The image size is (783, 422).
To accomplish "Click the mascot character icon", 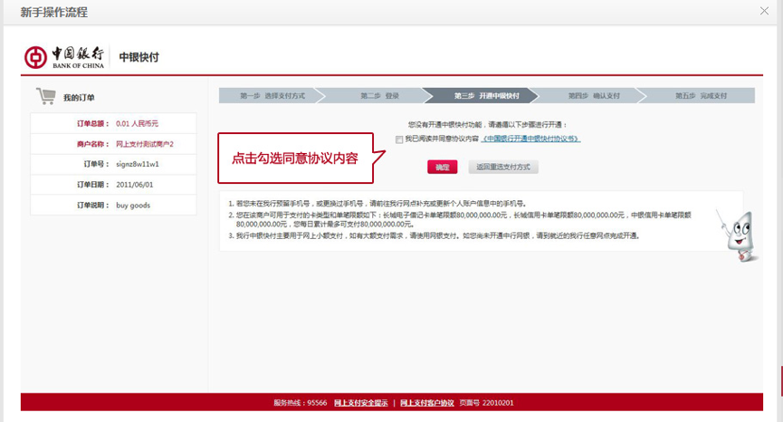I will (x=740, y=235).
